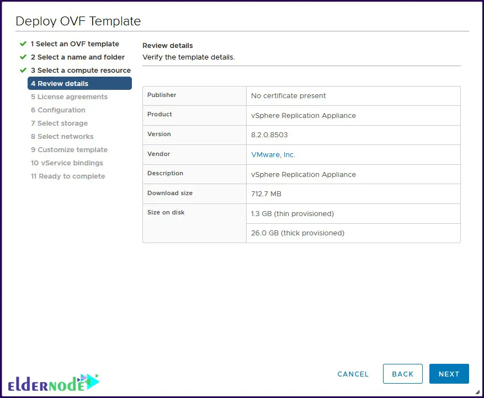
Task: Click green checkmark beside Select an OVF template
Action: (23, 44)
